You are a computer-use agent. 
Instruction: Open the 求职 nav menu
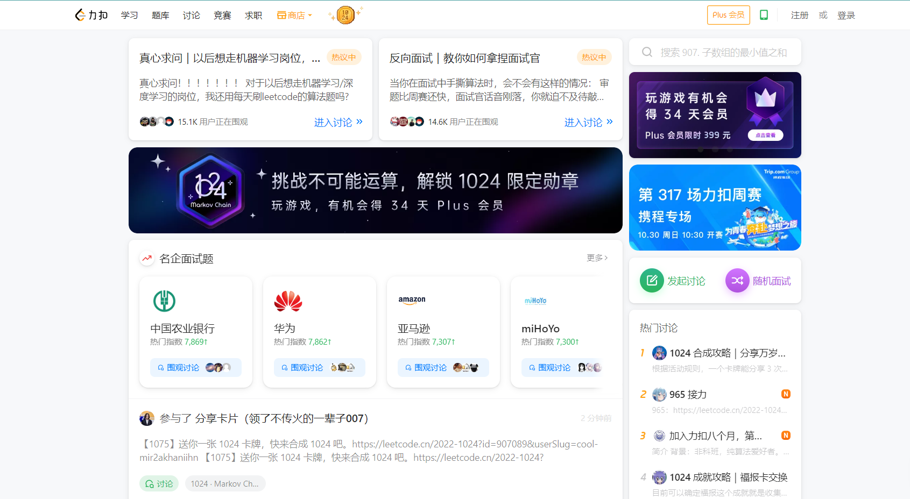tap(253, 15)
